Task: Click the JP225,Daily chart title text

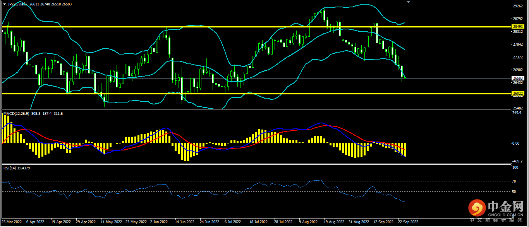Action: coord(17,4)
